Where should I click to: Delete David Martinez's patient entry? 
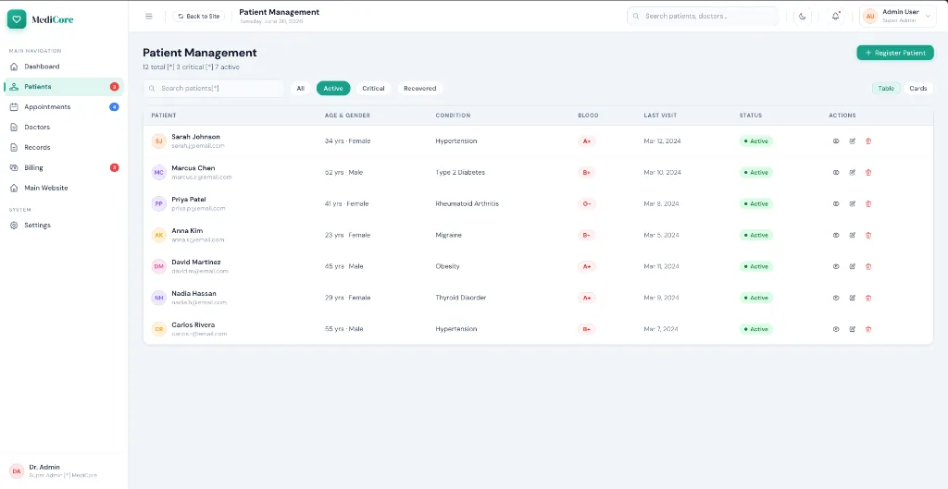868,267
